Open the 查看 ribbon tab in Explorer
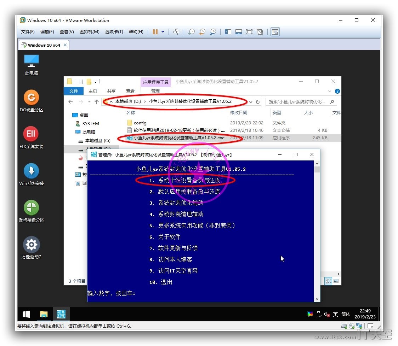The width and height of the screenshot is (398, 346). [130, 91]
